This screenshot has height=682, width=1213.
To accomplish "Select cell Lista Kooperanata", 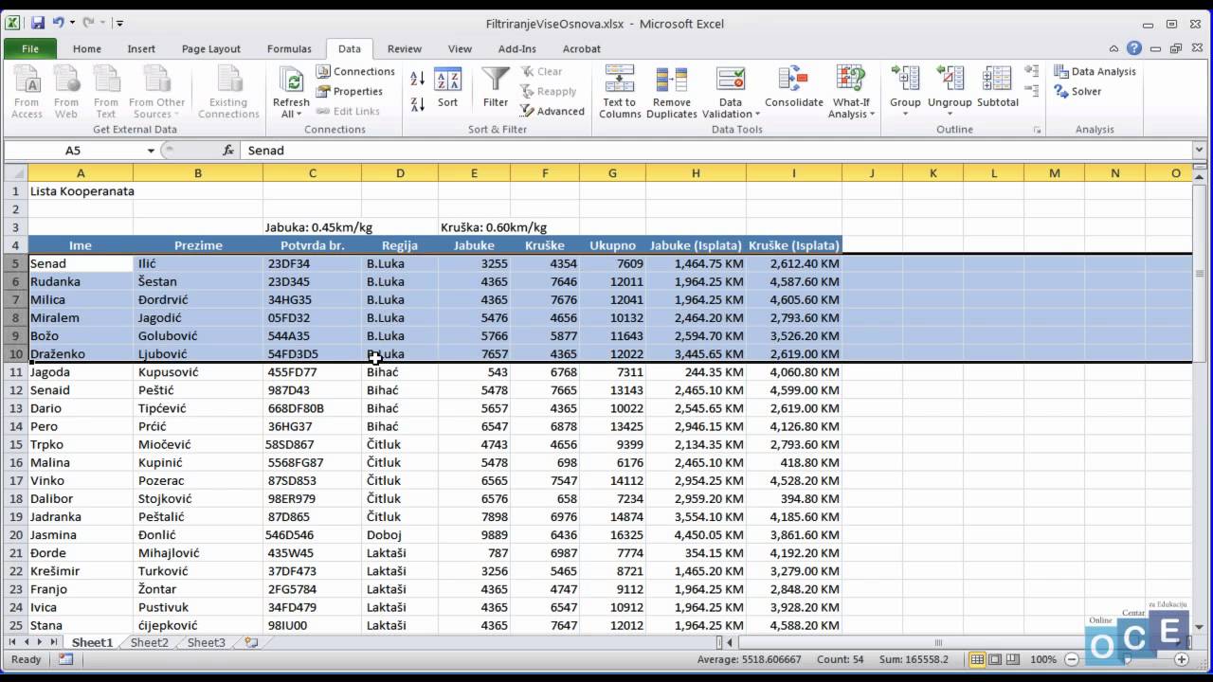I will [81, 190].
